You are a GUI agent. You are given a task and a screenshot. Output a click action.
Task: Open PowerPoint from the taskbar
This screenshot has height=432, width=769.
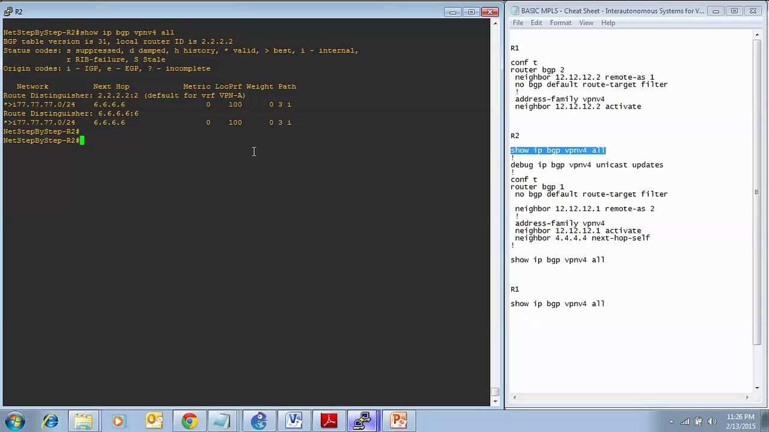(398, 421)
